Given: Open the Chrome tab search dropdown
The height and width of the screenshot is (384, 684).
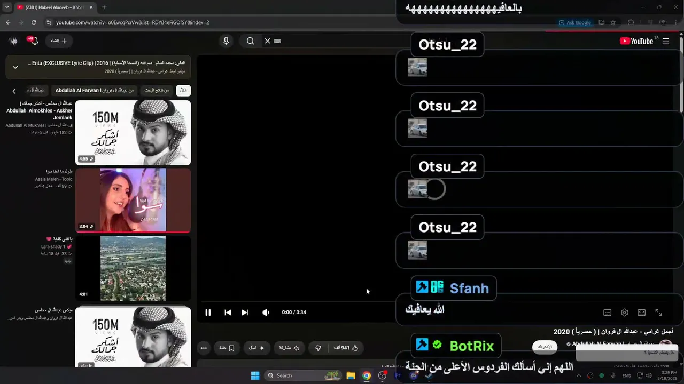Looking at the screenshot, I should (6, 7).
